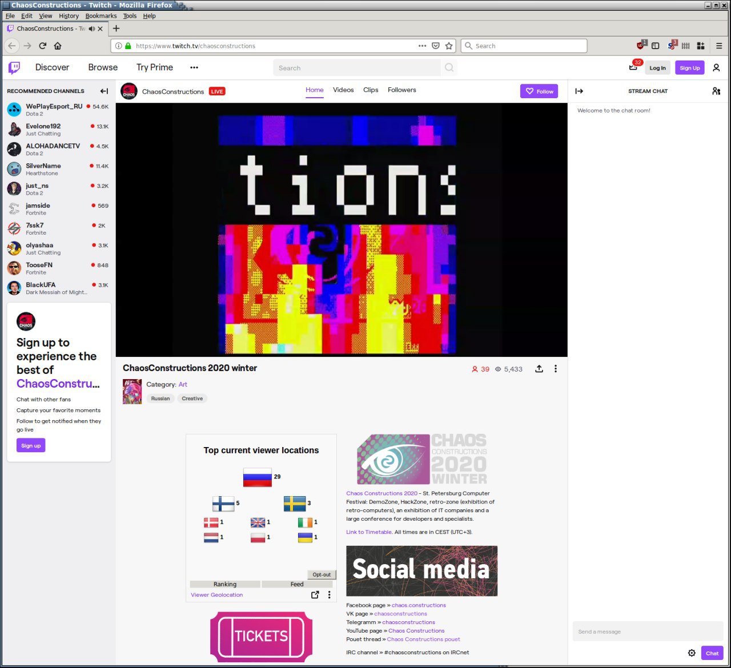Open SilverName recommended channel
This screenshot has width=731, height=668.
[x=58, y=169]
